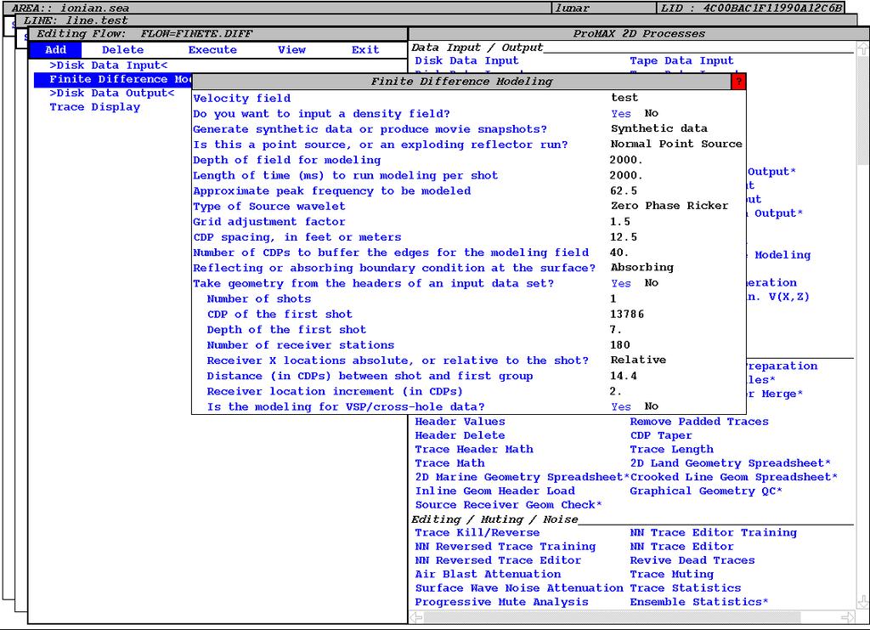
Task: Open 2D Marine Geometry Spreadsheet process
Action: (523, 477)
